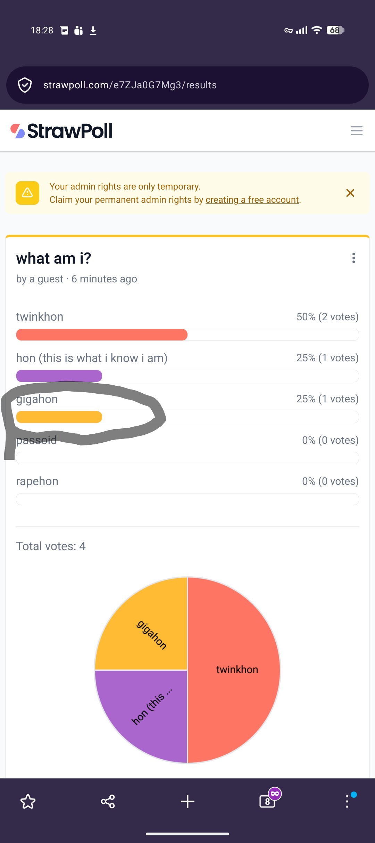Open the StrawPoll hamburger menu

pos(357,131)
